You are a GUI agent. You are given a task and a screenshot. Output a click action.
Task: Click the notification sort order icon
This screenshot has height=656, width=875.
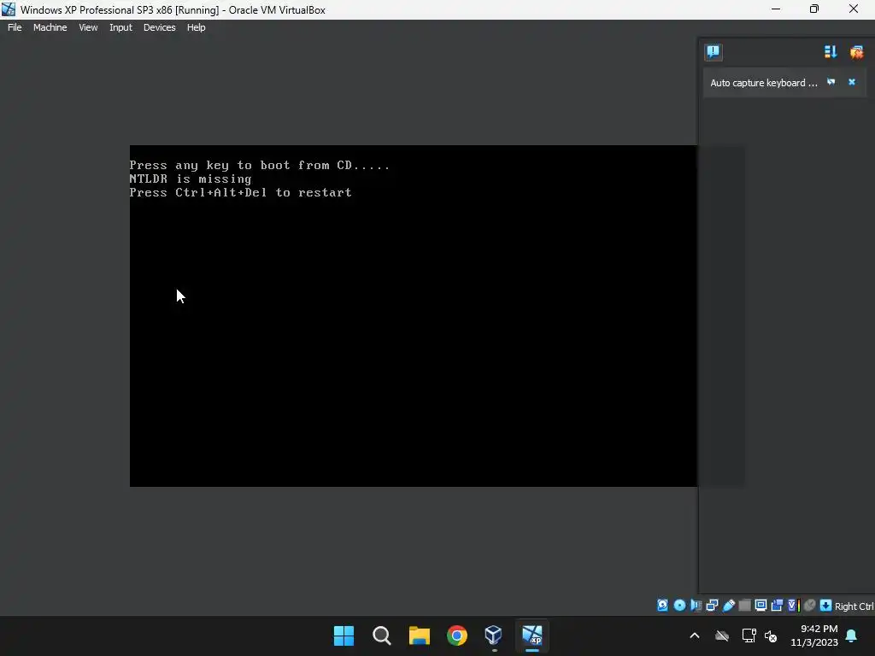pyautogui.click(x=831, y=52)
